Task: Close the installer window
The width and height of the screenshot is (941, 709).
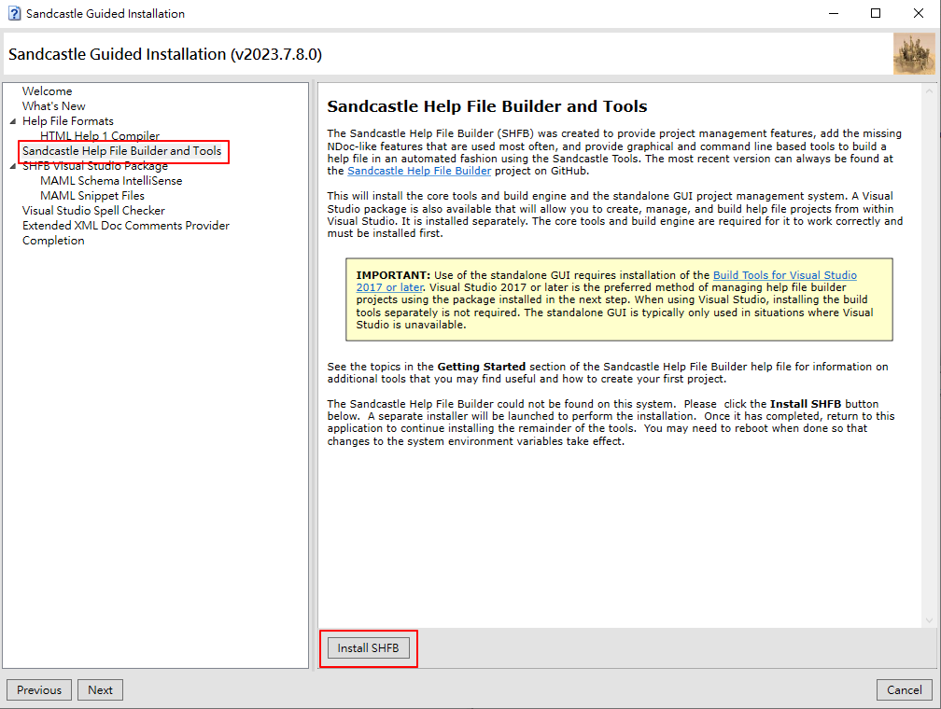Action: click(x=919, y=13)
